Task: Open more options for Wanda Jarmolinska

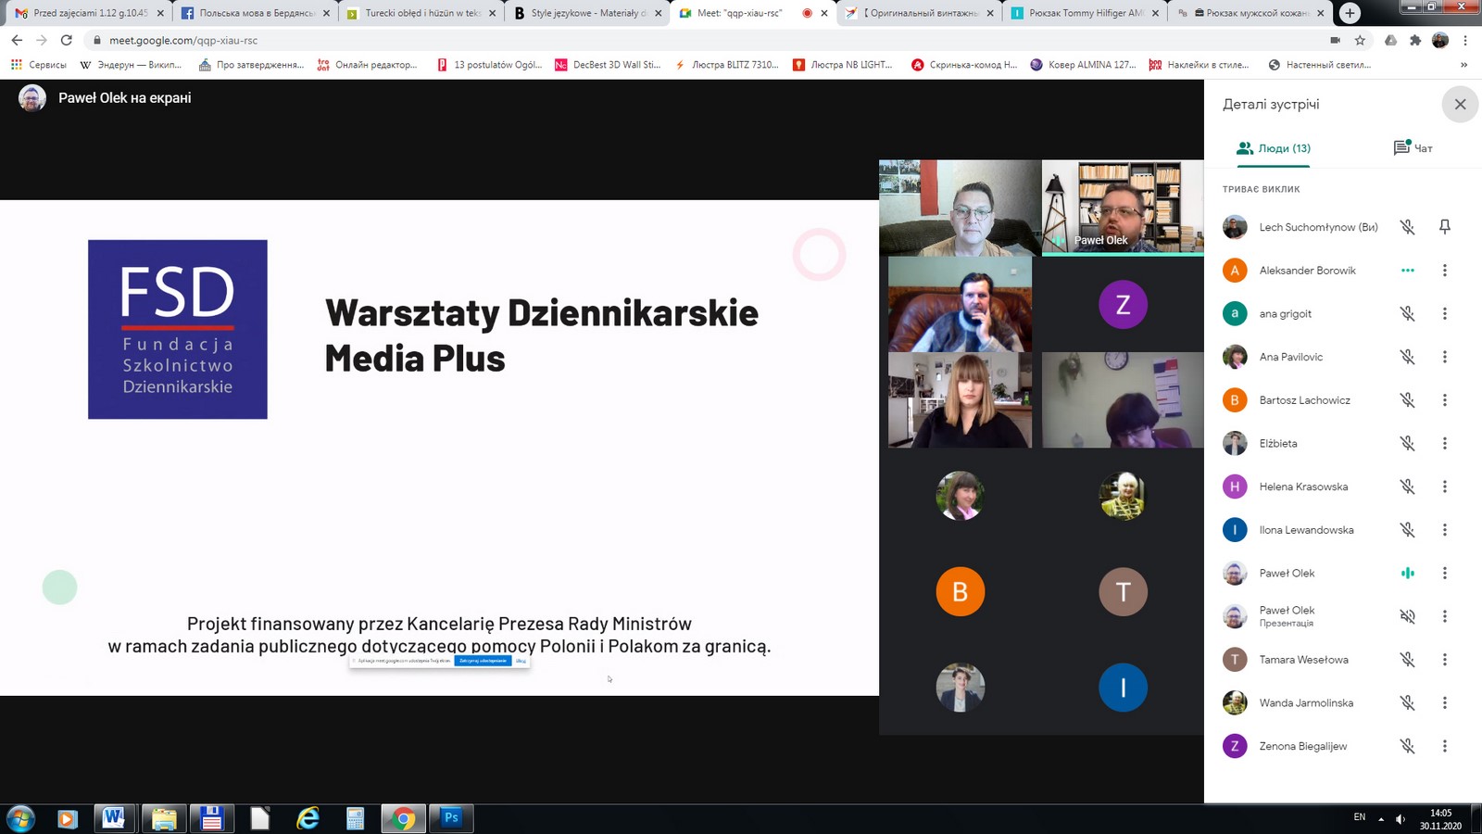Action: (1444, 702)
